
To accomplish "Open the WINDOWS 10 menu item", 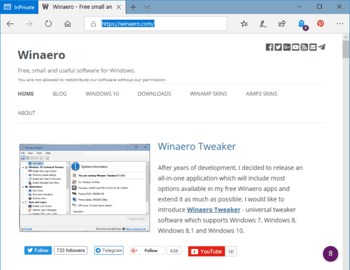I will coord(102,94).
